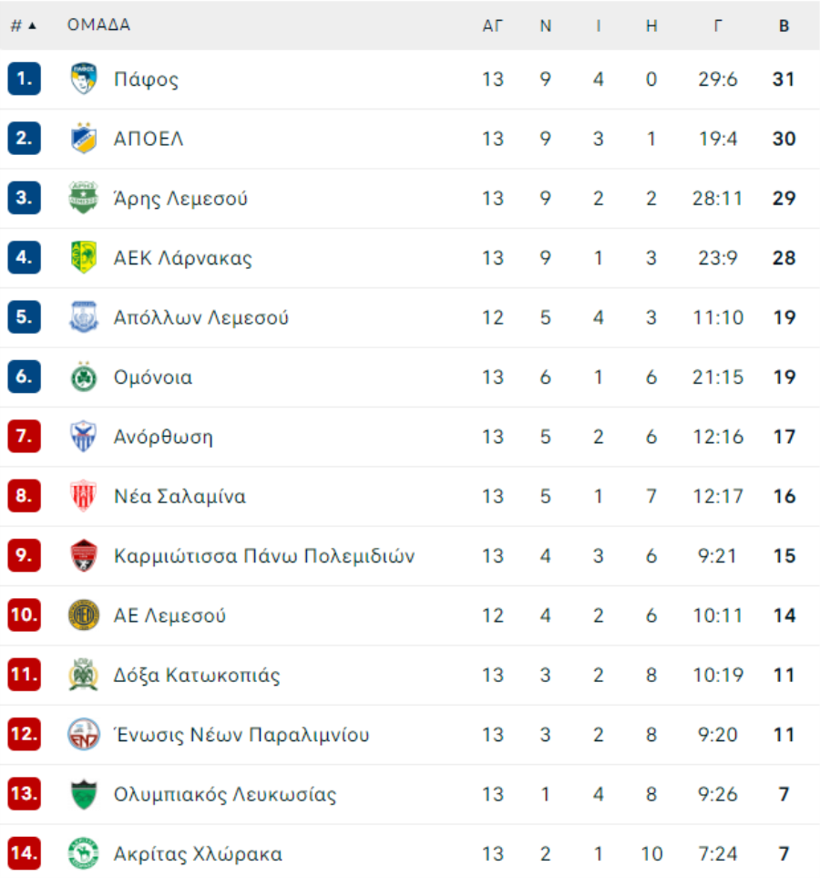Sort standings by ΟΜΑΔΑ column header

[x=98, y=26]
